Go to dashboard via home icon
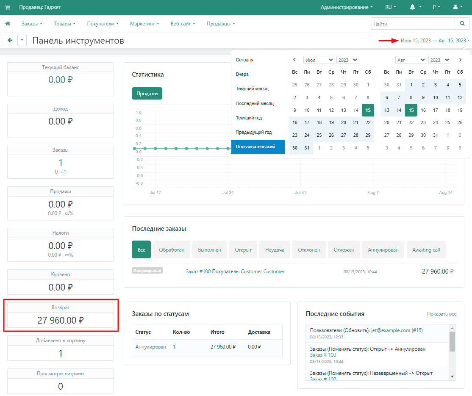The image size is (472, 396). pyautogui.click(x=8, y=24)
